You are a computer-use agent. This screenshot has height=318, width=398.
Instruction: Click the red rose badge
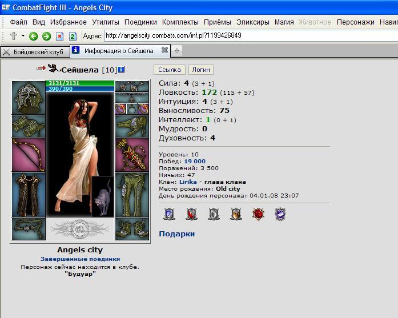258,214
